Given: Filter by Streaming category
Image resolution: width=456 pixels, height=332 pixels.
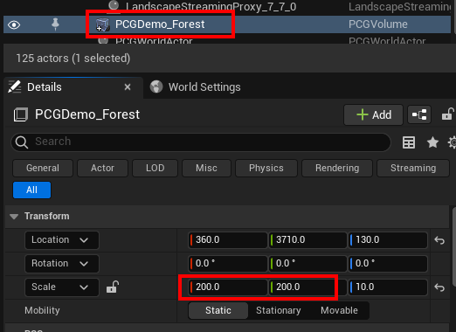Looking at the screenshot, I should [x=413, y=168].
